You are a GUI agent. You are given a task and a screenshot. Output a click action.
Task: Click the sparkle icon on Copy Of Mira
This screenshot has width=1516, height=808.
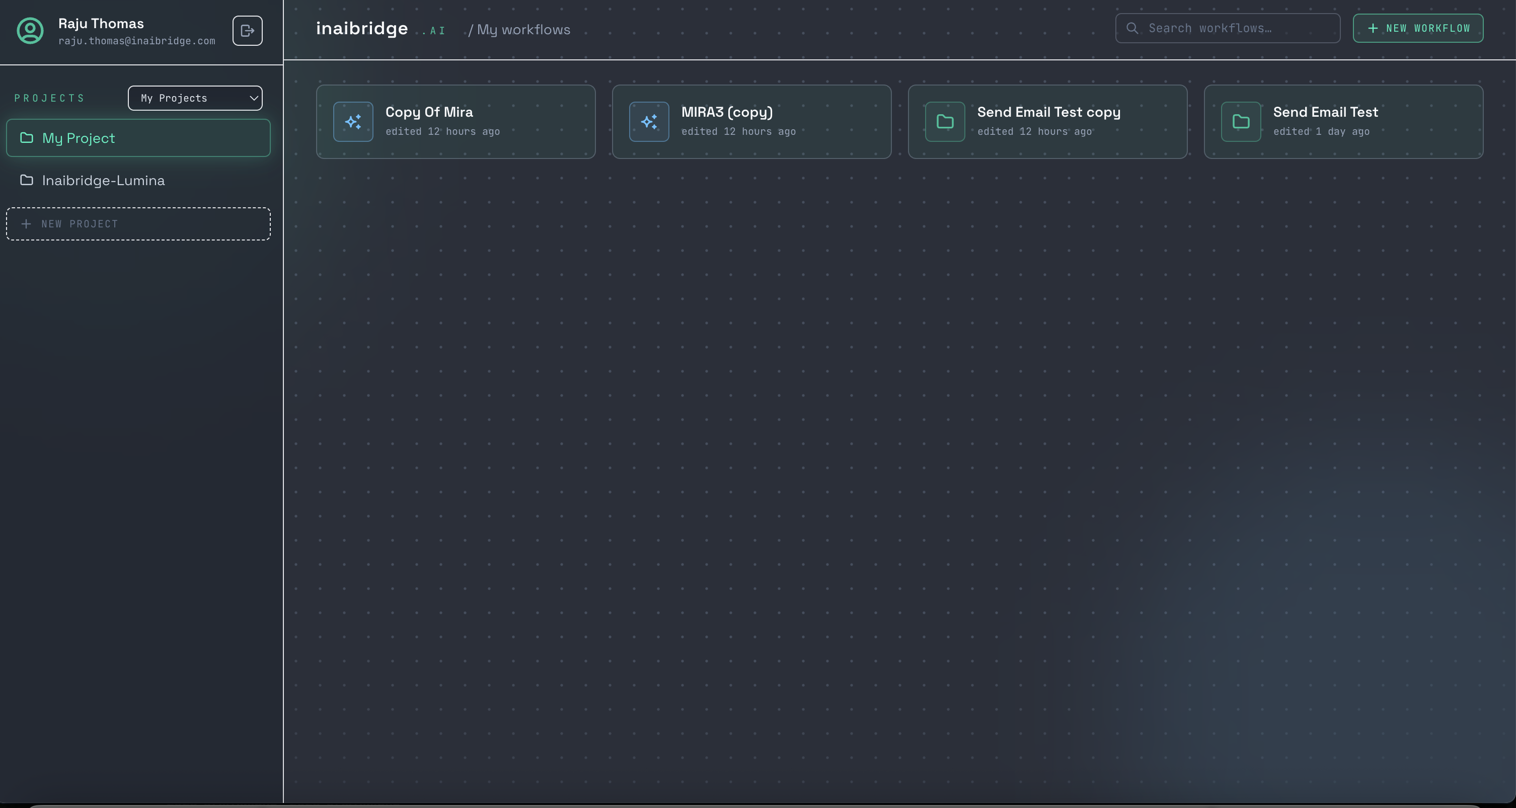[x=353, y=122]
